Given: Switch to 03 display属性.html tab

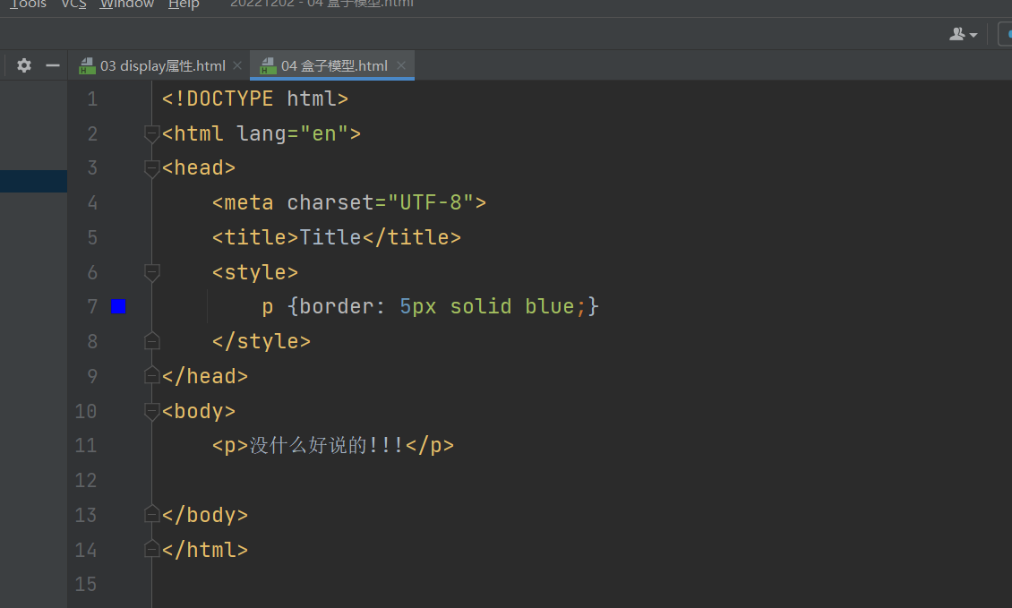Looking at the screenshot, I should click(x=162, y=66).
